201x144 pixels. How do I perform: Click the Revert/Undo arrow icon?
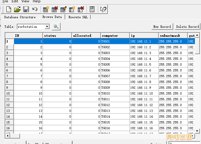(35, 9)
